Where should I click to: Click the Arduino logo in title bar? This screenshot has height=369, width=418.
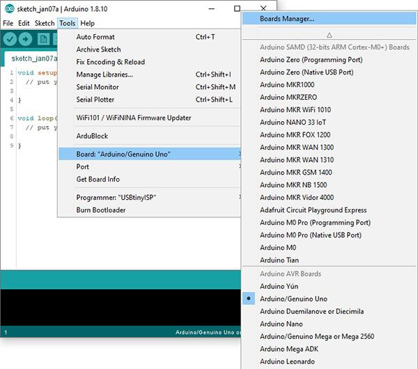click(8, 8)
